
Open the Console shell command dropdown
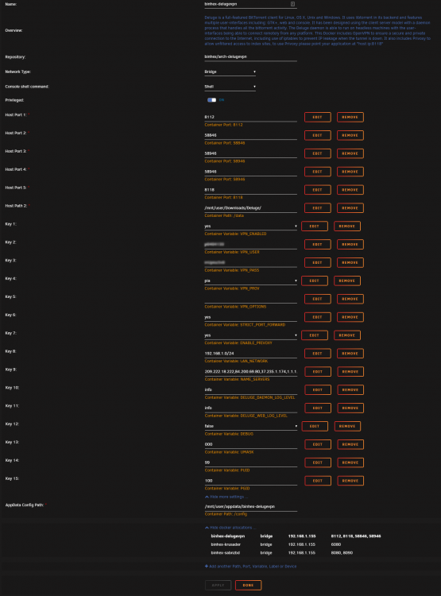pos(230,87)
